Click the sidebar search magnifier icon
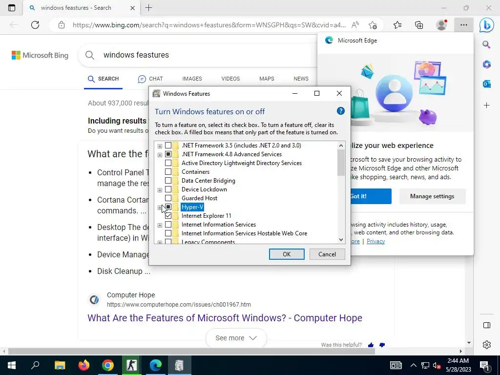The width and height of the screenshot is (500, 375). click(x=486, y=44)
